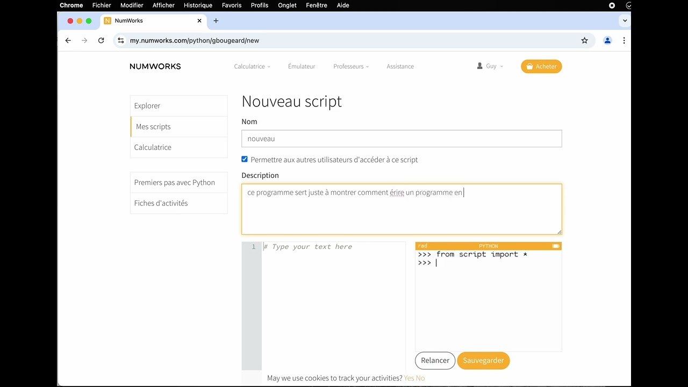Open the Historique menu
Screen dimensions: 688x387
pyautogui.click(x=198, y=5)
